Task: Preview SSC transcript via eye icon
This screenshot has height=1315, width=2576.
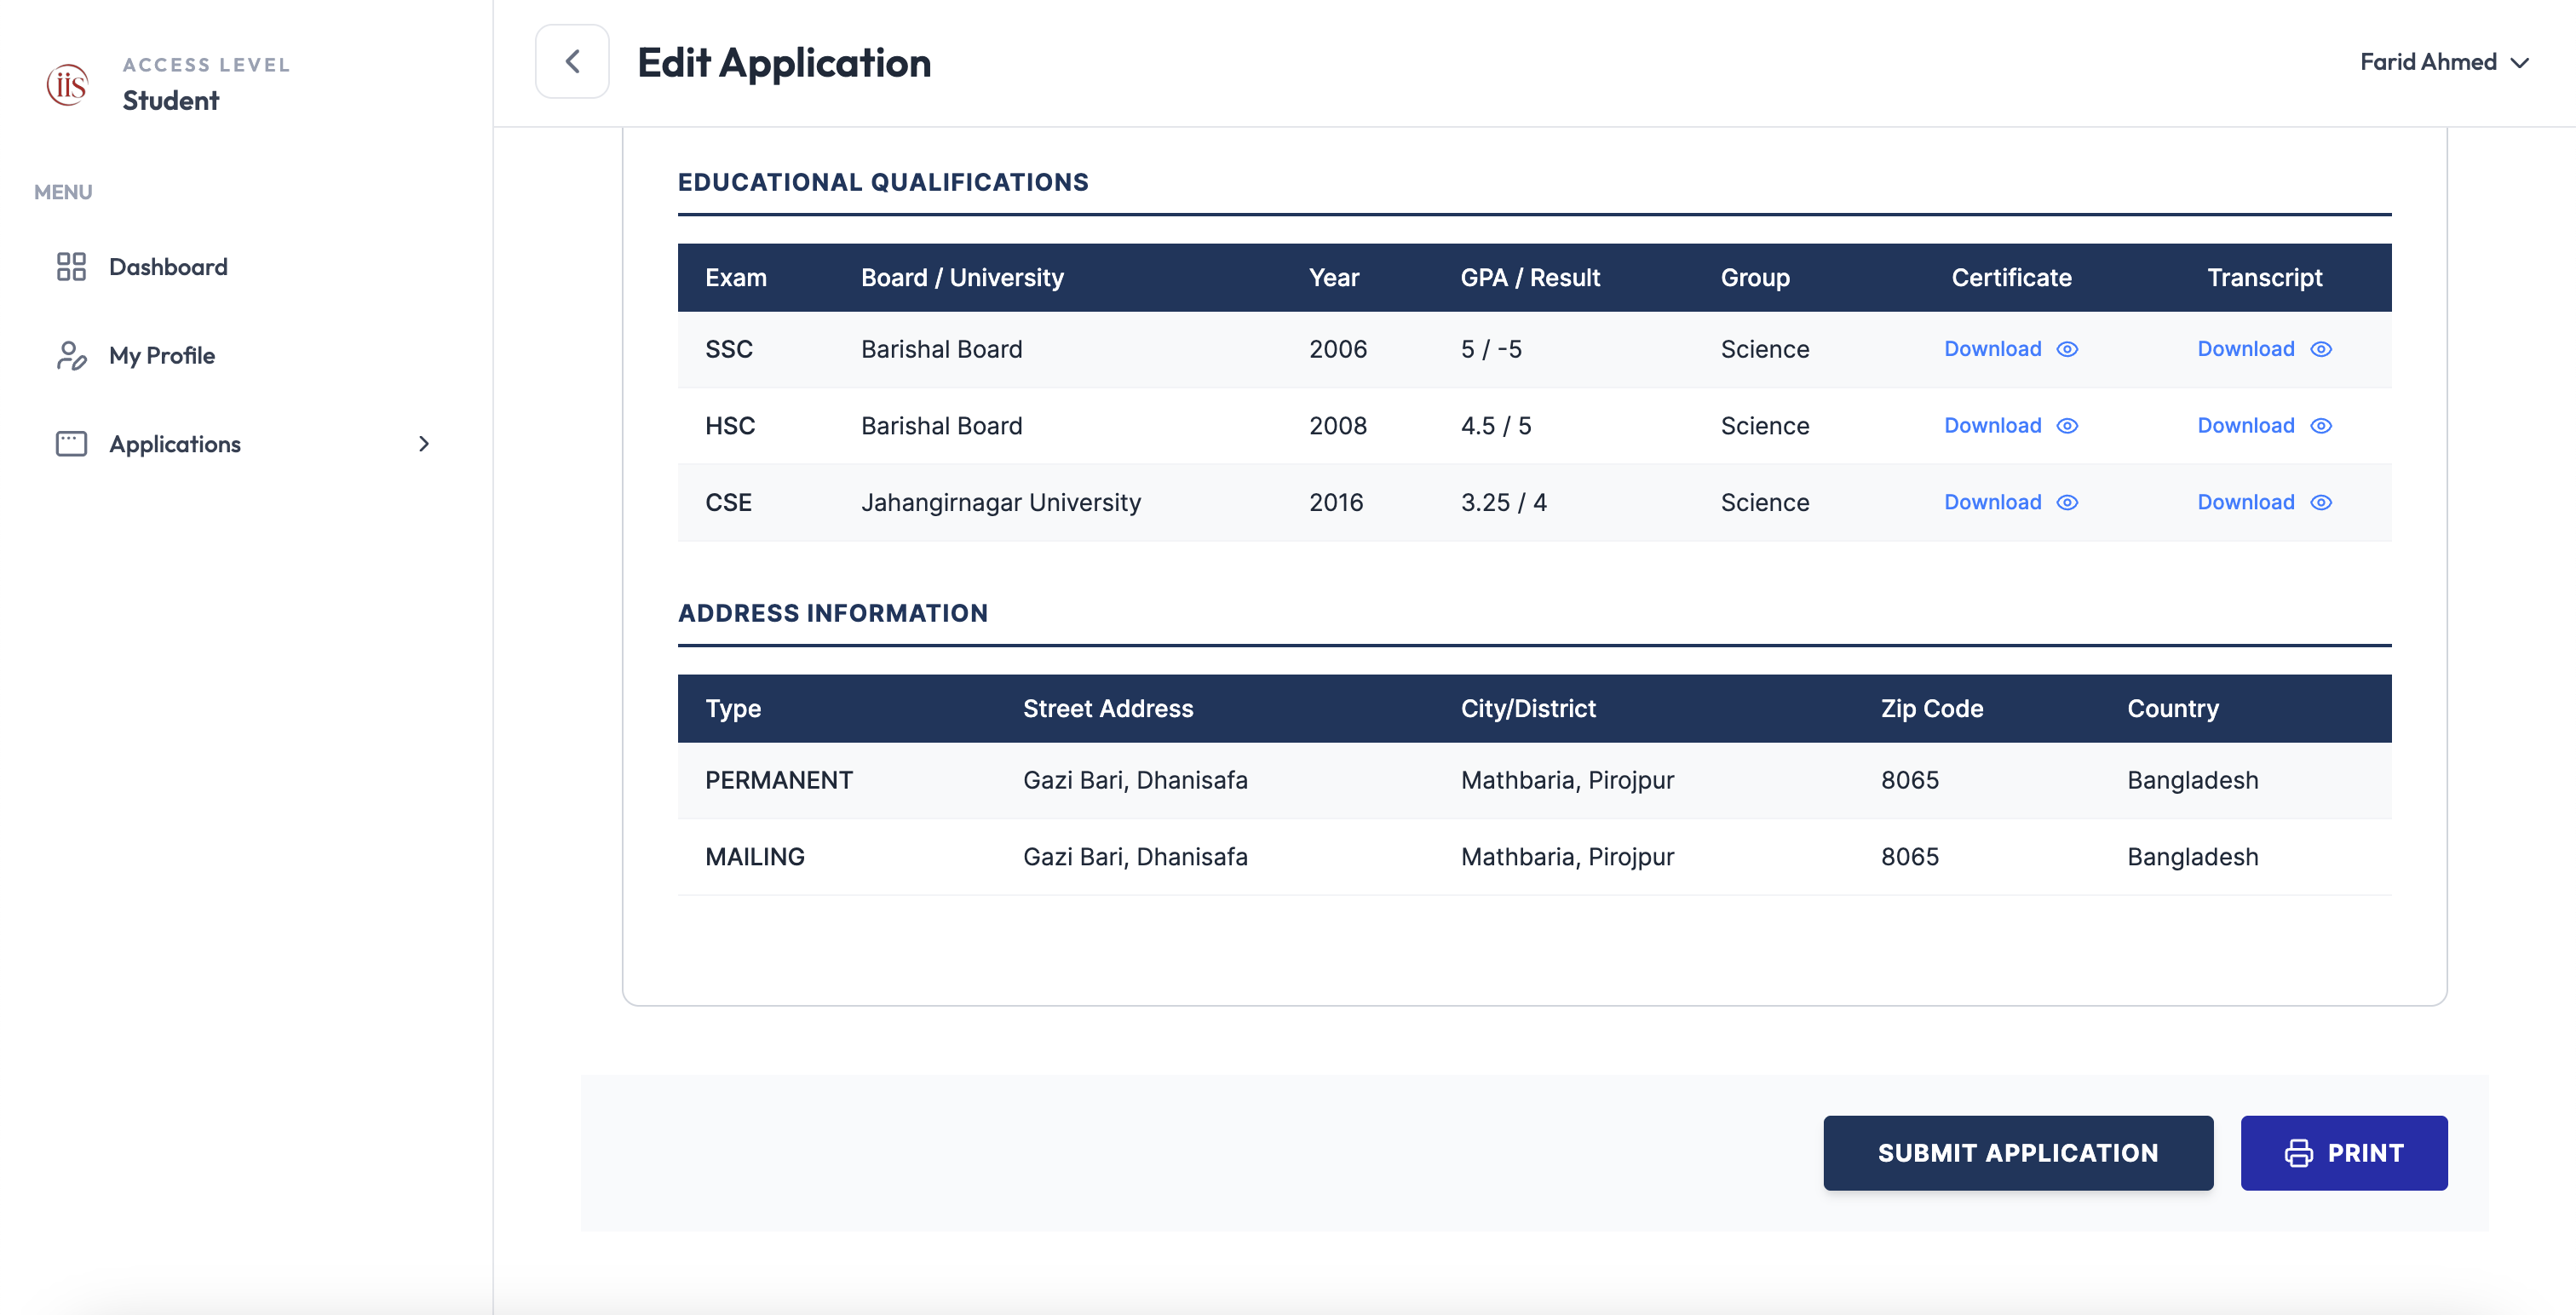Action: [x=2321, y=349]
